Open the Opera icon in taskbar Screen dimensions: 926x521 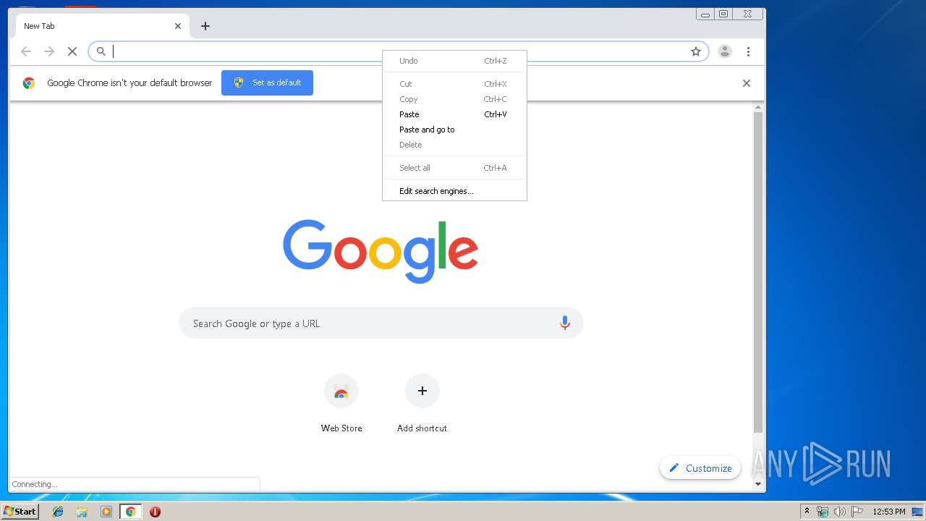[155, 512]
